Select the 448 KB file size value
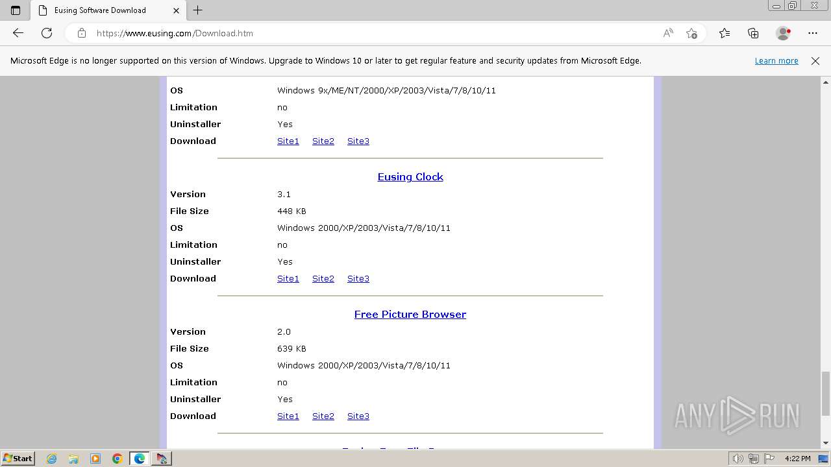 pos(291,211)
